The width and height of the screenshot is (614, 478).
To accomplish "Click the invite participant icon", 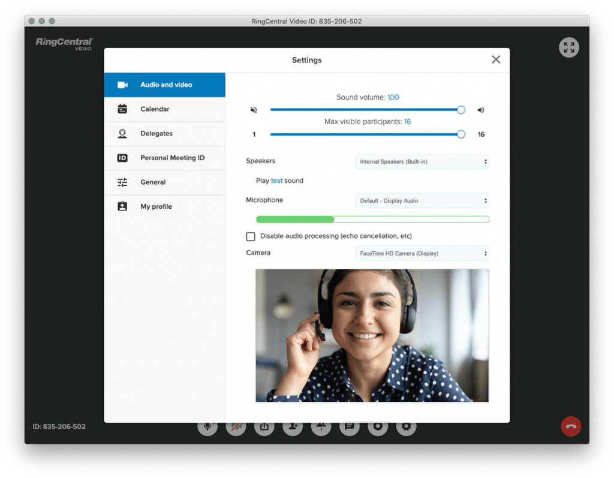I will (x=293, y=427).
